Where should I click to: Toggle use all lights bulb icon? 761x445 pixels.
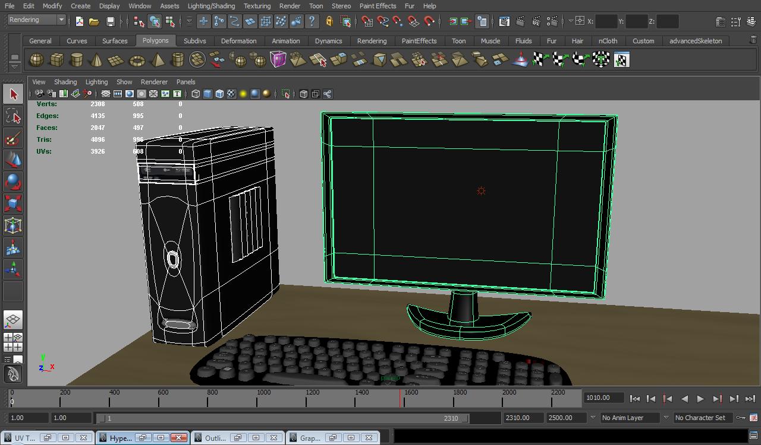coord(243,94)
